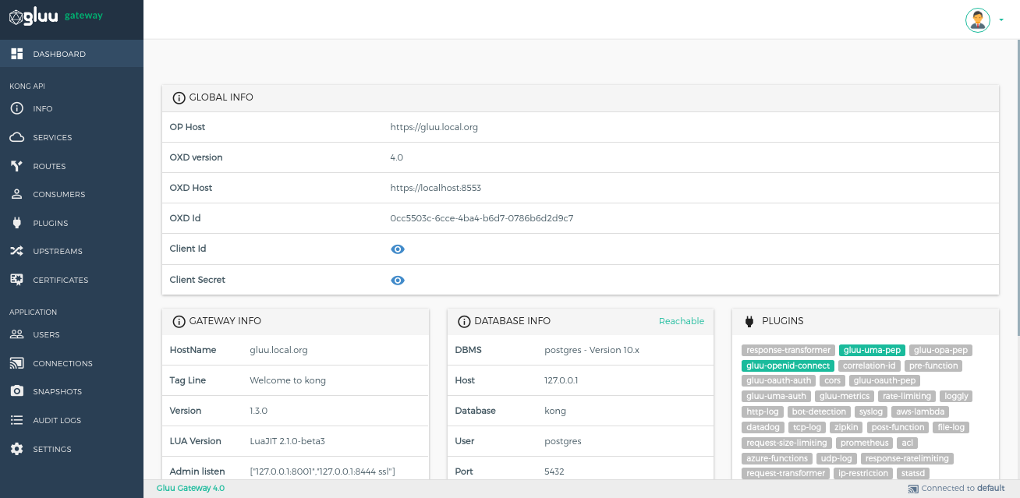Click the Global Info header icon
The width and height of the screenshot is (1020, 498).
pyautogui.click(x=179, y=98)
